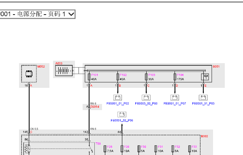Select fuse F29 10A symbol
Image resolution: width=243 pixels, height=155 pixels.
pyautogui.click(x=122, y=149)
